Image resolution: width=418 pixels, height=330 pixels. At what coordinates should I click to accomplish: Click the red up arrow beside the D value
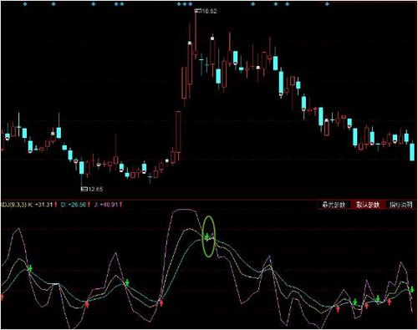point(89,205)
